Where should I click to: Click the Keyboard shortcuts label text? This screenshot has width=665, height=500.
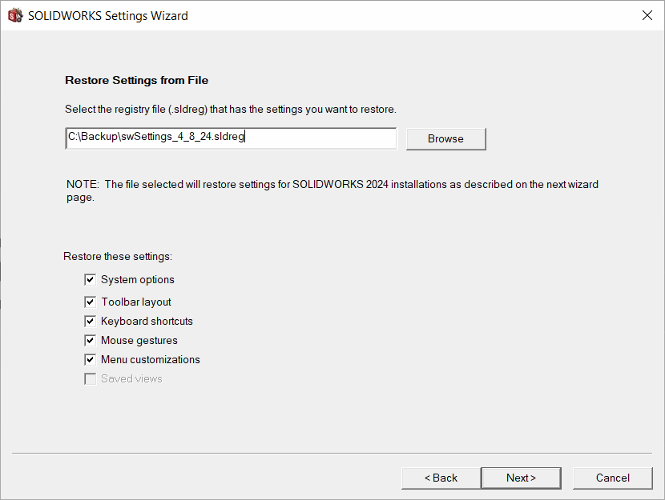(147, 321)
